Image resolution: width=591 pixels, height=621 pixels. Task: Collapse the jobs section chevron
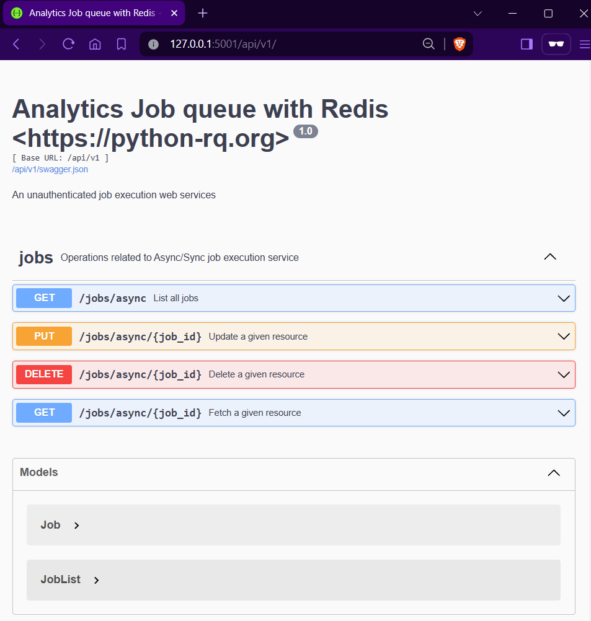coord(550,257)
